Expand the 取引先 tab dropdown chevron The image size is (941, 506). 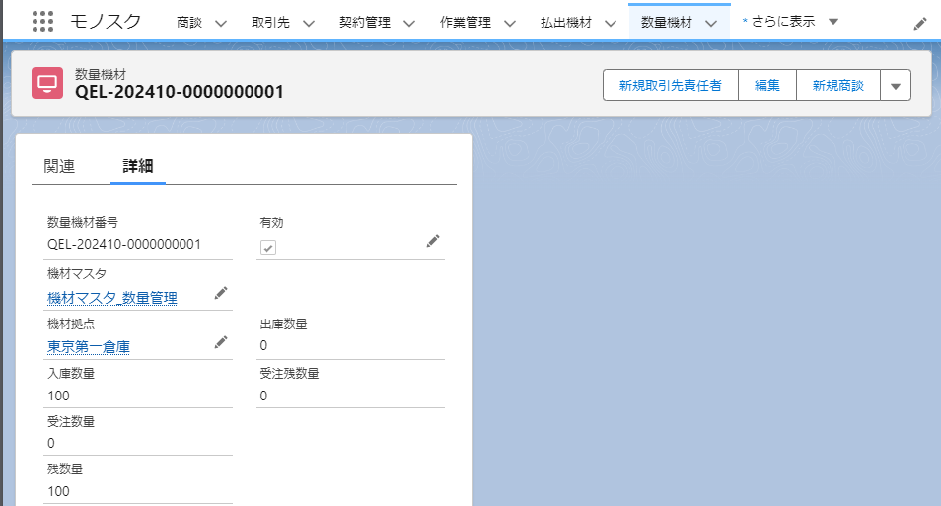coord(308,23)
